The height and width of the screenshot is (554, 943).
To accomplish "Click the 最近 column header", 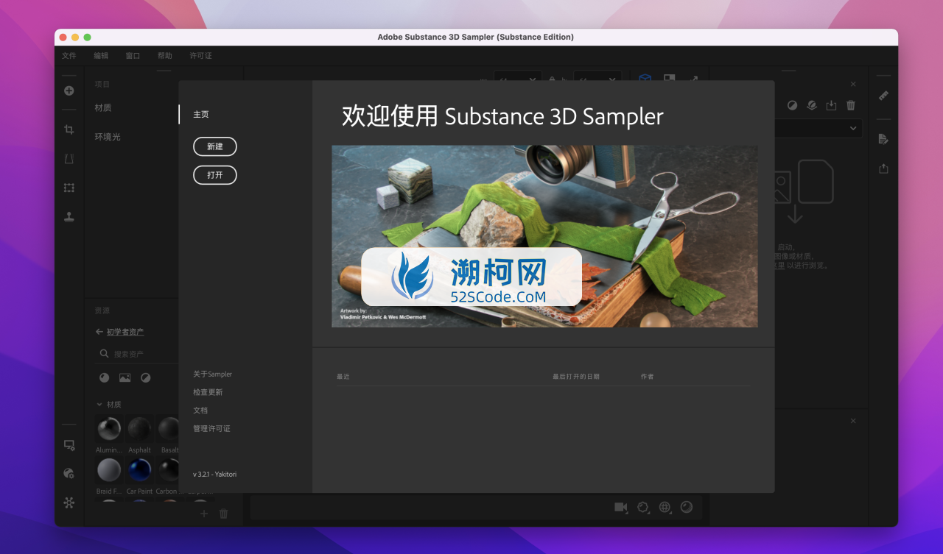I will [343, 377].
